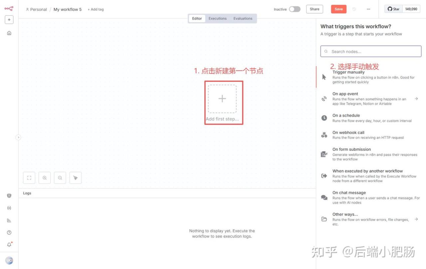Switch to the Evaluations tab
The width and height of the screenshot is (426, 269).
[x=243, y=19]
